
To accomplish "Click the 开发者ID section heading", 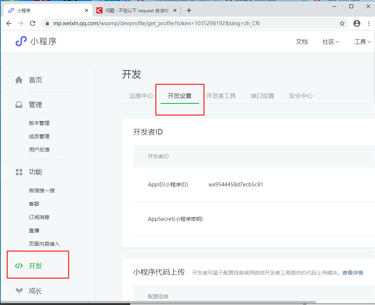I will point(148,132).
